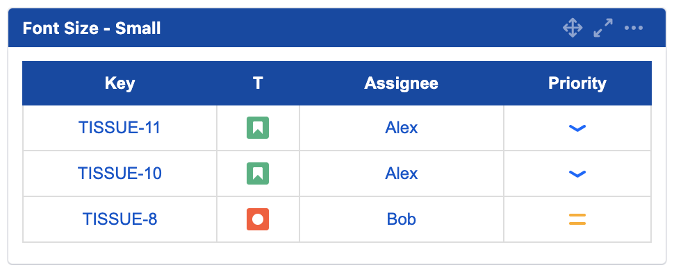674x272 pixels.
Task: Open the TISSUE-8 issue link
Action: pos(120,220)
